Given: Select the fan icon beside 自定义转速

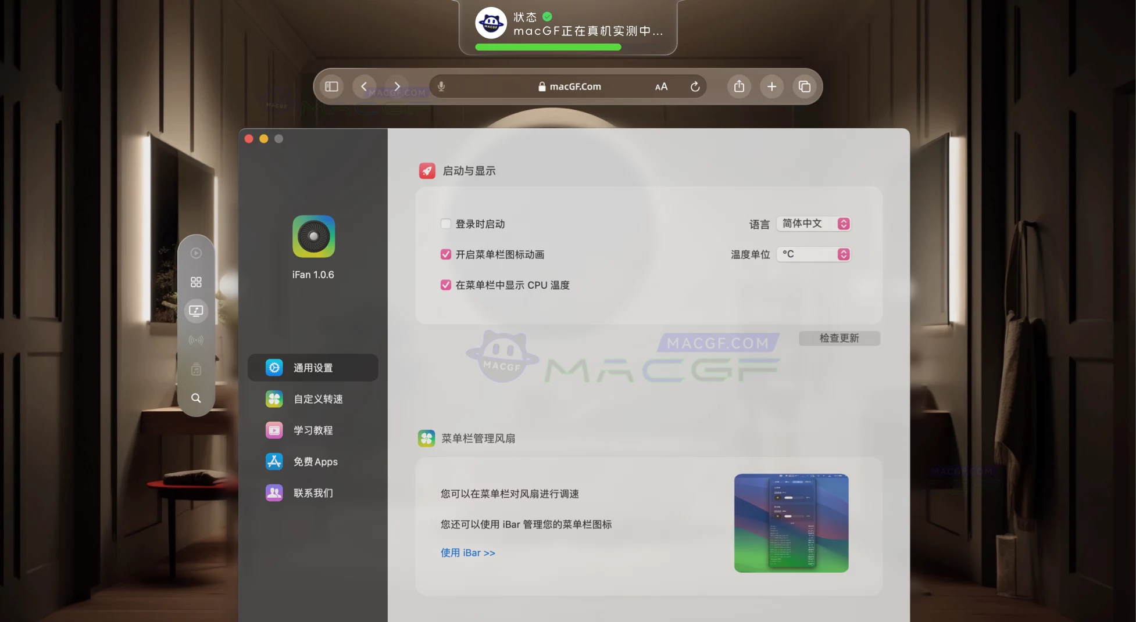Looking at the screenshot, I should click(273, 399).
